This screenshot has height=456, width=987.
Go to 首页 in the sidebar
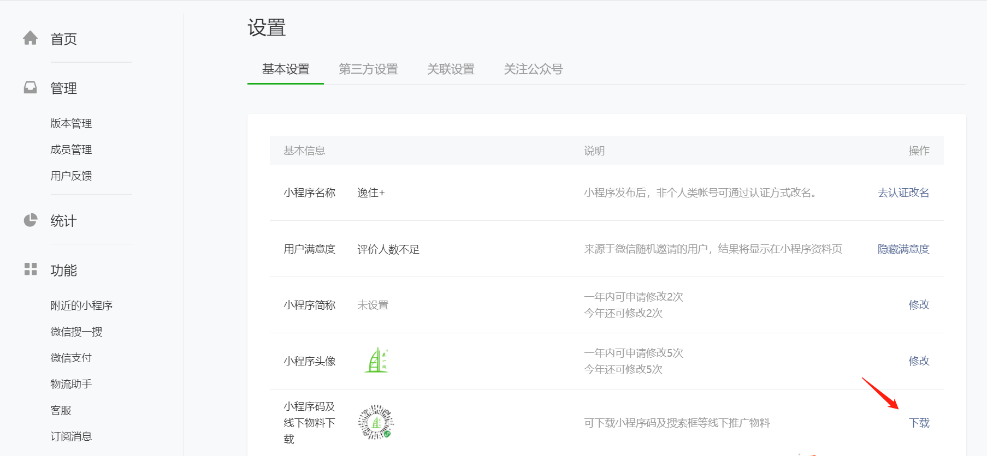[63, 39]
